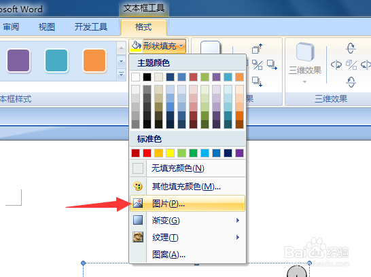This screenshot has width=371, height=277.
Task: Expand the 纹理(T) submenu arrow
Action: pos(238,238)
